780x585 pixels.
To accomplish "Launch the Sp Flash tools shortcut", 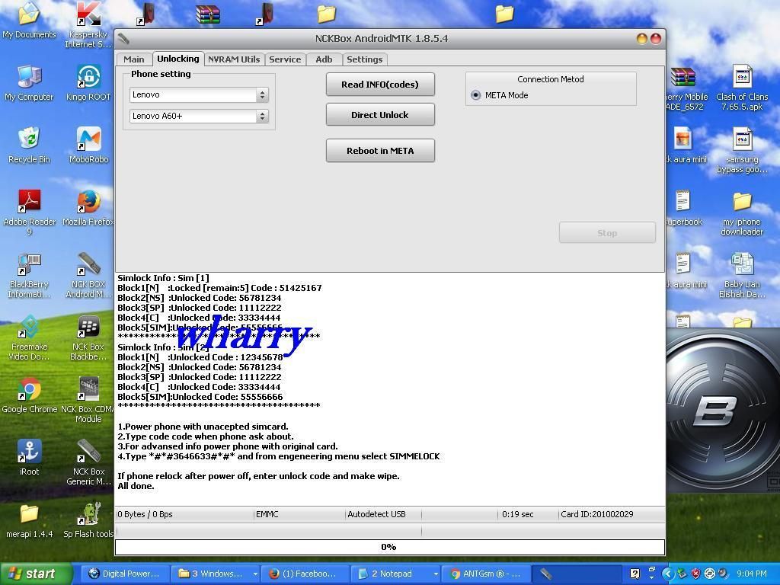I will (88, 520).
